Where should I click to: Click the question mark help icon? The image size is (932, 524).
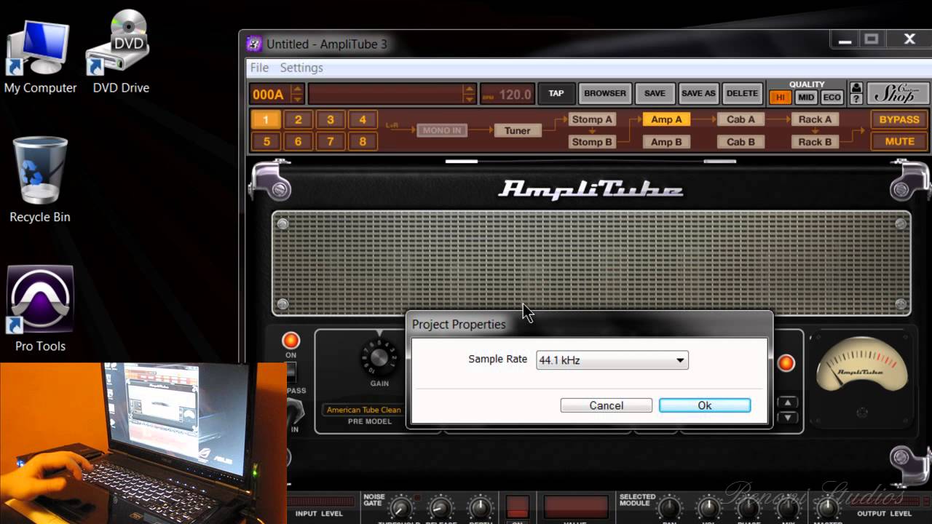(x=856, y=100)
